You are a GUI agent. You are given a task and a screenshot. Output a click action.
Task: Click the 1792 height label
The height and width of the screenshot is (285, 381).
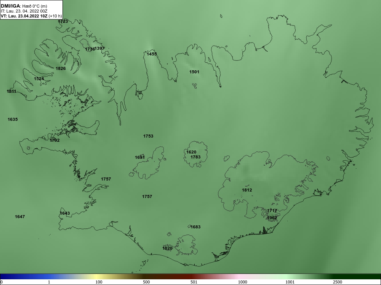click(54, 140)
